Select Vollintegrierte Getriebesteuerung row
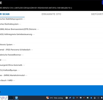 point(51,34)
